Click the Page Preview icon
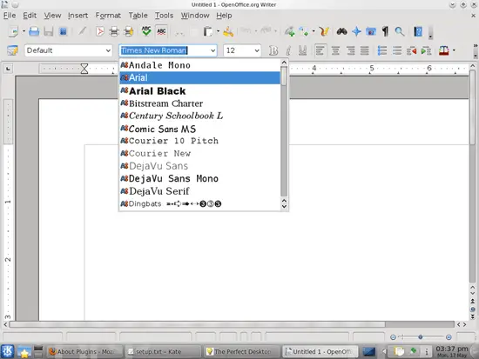Viewport: 479px width, 359px height. 129,31
